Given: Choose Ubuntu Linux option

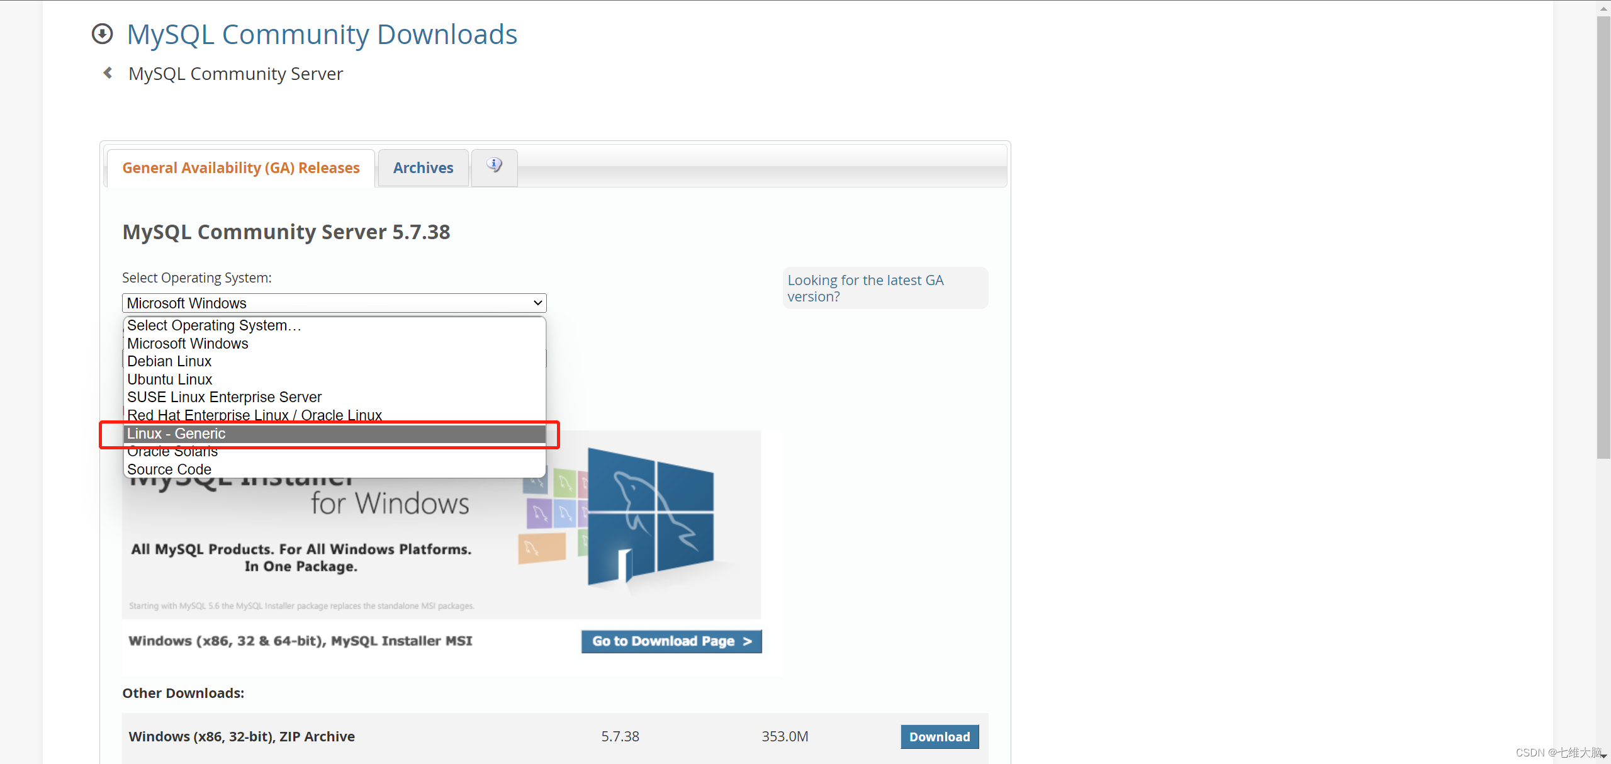Looking at the screenshot, I should [x=170, y=379].
